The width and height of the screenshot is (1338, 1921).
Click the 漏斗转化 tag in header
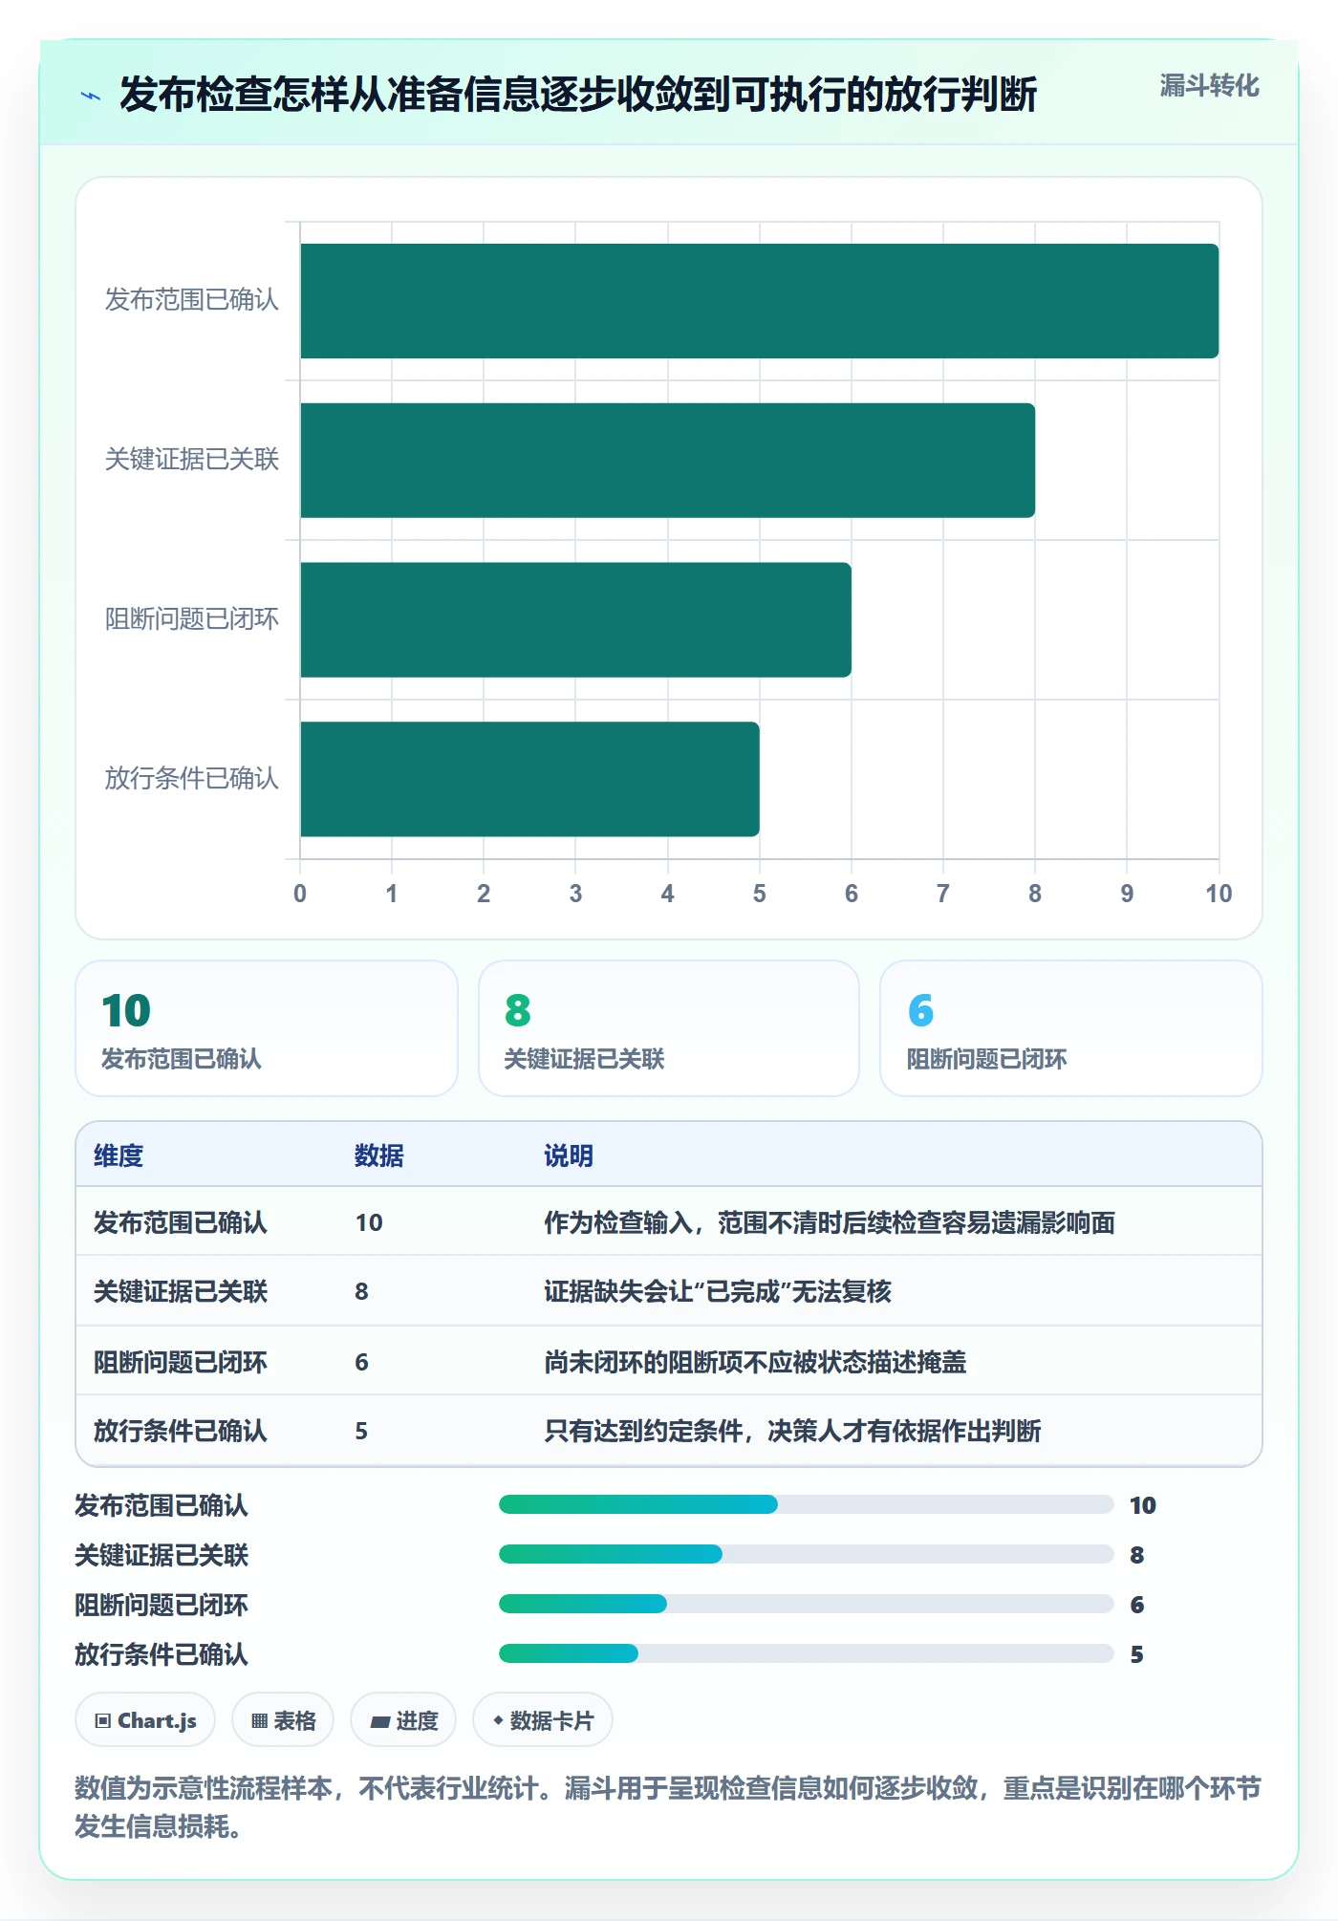pyautogui.click(x=1209, y=86)
